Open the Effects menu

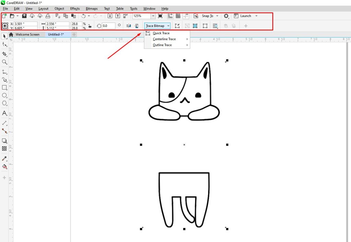[75, 9]
